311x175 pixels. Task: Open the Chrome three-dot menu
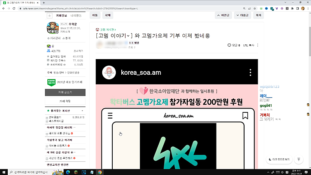(x=308, y=9)
